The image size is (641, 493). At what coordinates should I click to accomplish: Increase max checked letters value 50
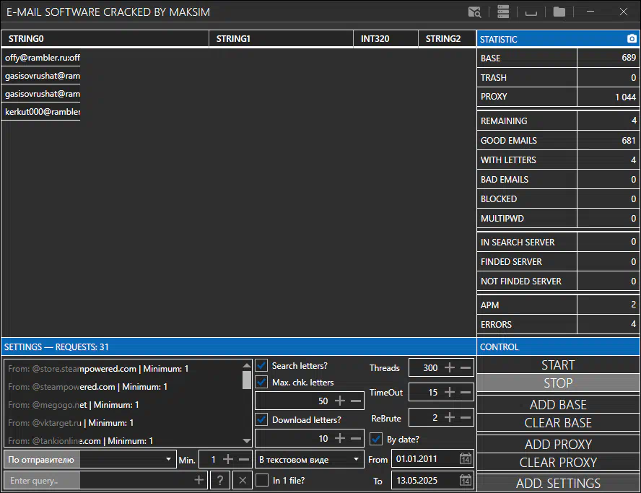[x=340, y=401]
